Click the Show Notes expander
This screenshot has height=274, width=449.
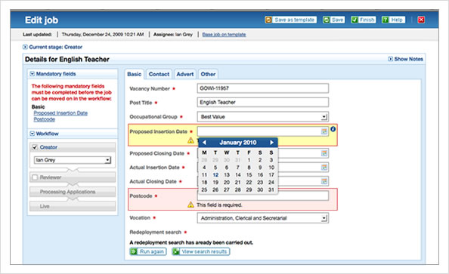405,59
